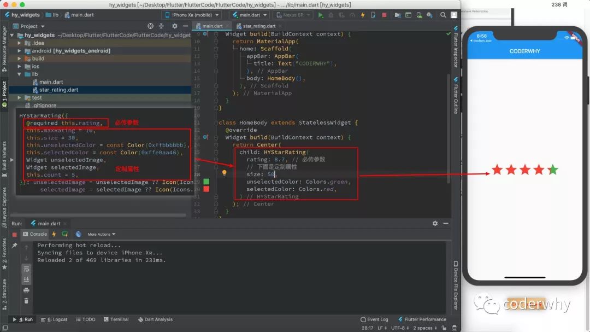590x332 pixels.
Task: Click the locate-in-project crosshair icon
Action: 151,26
